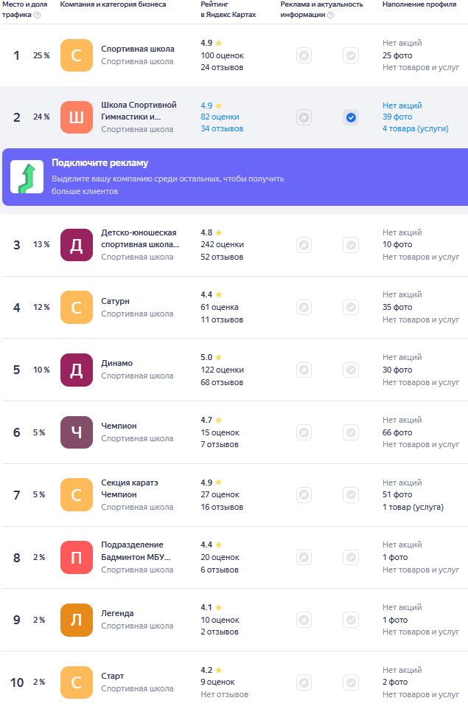The width and height of the screenshot is (468, 712).
Task: Click the blue verified badge in Школа Спортивной Гимнастики row
Action: point(351,117)
